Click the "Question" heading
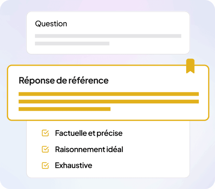The width and height of the screenshot is (215, 189). tap(51, 24)
